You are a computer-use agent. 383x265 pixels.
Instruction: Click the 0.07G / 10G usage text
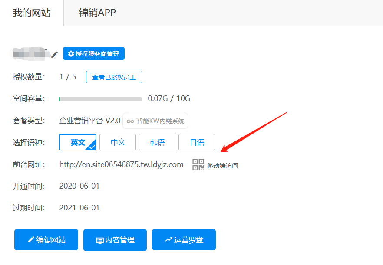click(x=169, y=98)
